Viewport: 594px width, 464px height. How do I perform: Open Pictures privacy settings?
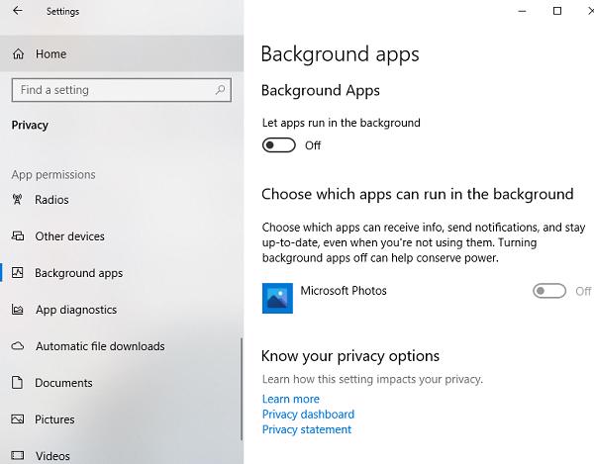click(x=122, y=419)
